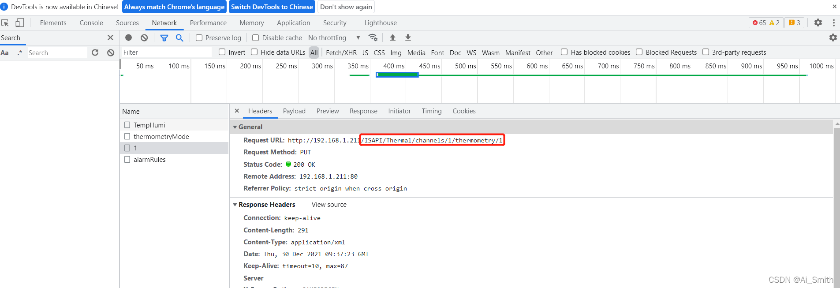Toggle regular expression search option
The height and width of the screenshot is (288, 840).
(x=20, y=53)
